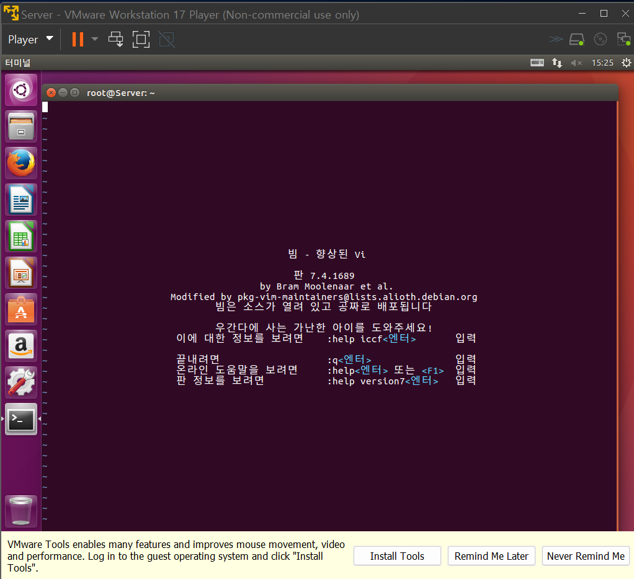The image size is (634, 579).
Task: Open the CD/DVD drive device icon
Action: pos(601,39)
